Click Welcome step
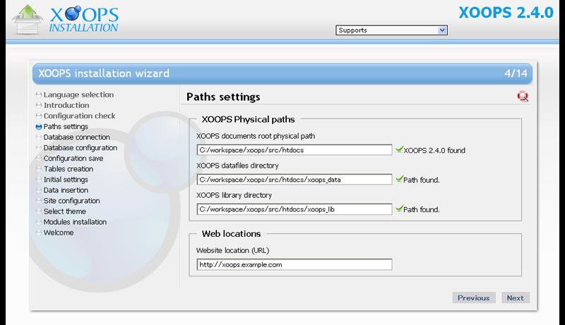The width and height of the screenshot is (565, 325). [x=59, y=233]
